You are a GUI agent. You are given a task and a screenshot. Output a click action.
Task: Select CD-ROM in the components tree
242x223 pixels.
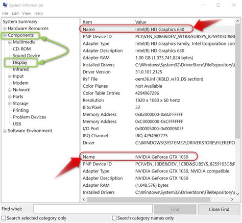[22, 49]
